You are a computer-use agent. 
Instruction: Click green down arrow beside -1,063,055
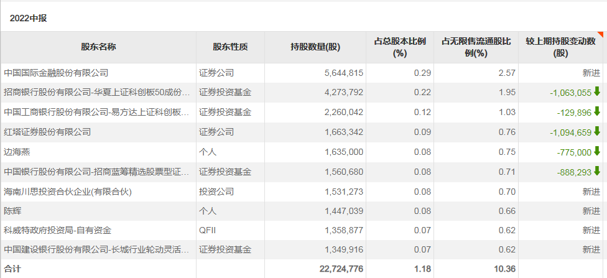click(x=597, y=92)
